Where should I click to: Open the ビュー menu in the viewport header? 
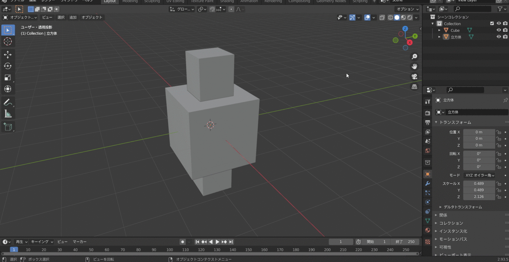tap(47, 17)
